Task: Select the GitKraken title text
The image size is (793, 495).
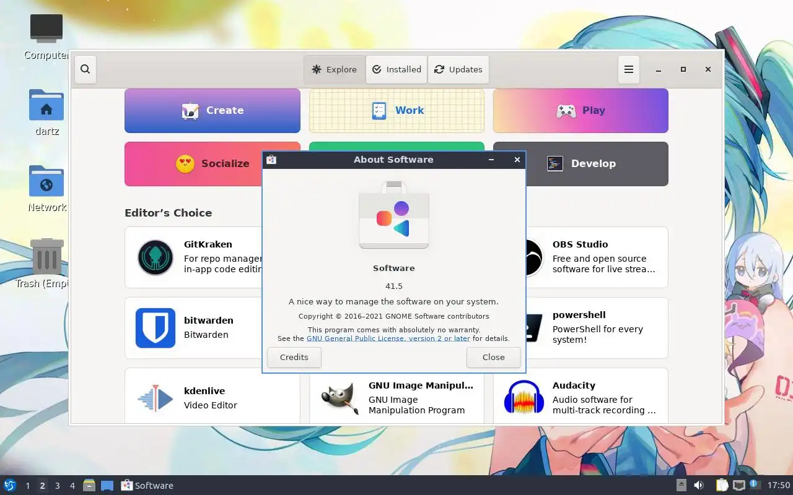Action: click(208, 244)
